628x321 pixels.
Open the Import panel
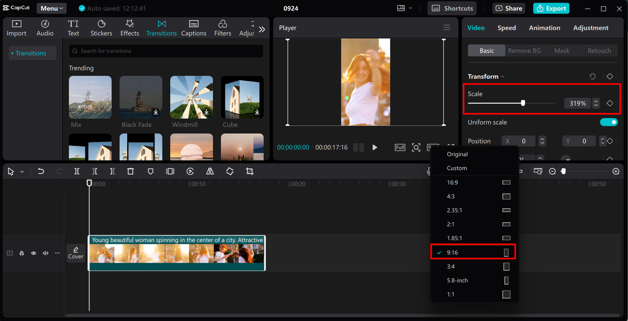16,28
